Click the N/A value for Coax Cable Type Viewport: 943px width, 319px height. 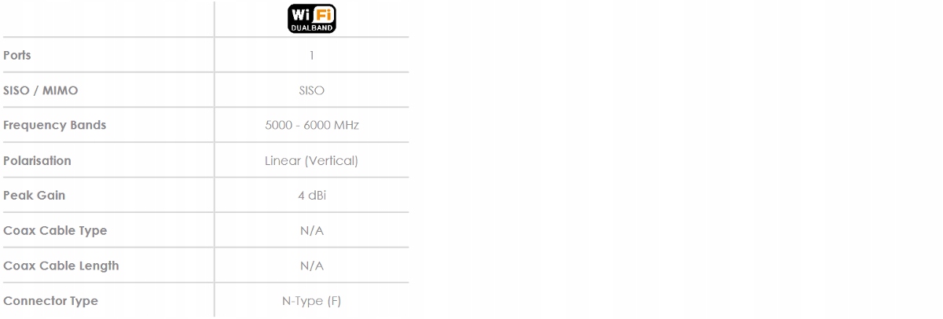[312, 230]
